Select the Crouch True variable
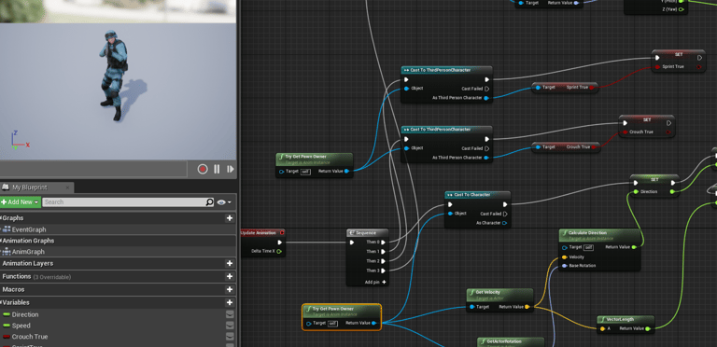Image resolution: width=717 pixels, height=347 pixels. (30, 337)
